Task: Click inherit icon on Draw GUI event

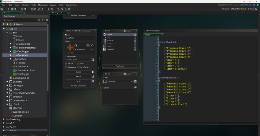Action: tap(135, 50)
